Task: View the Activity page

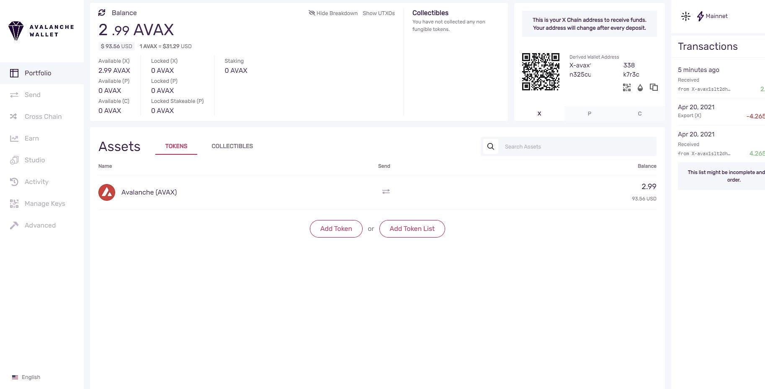Action: pyautogui.click(x=42, y=182)
